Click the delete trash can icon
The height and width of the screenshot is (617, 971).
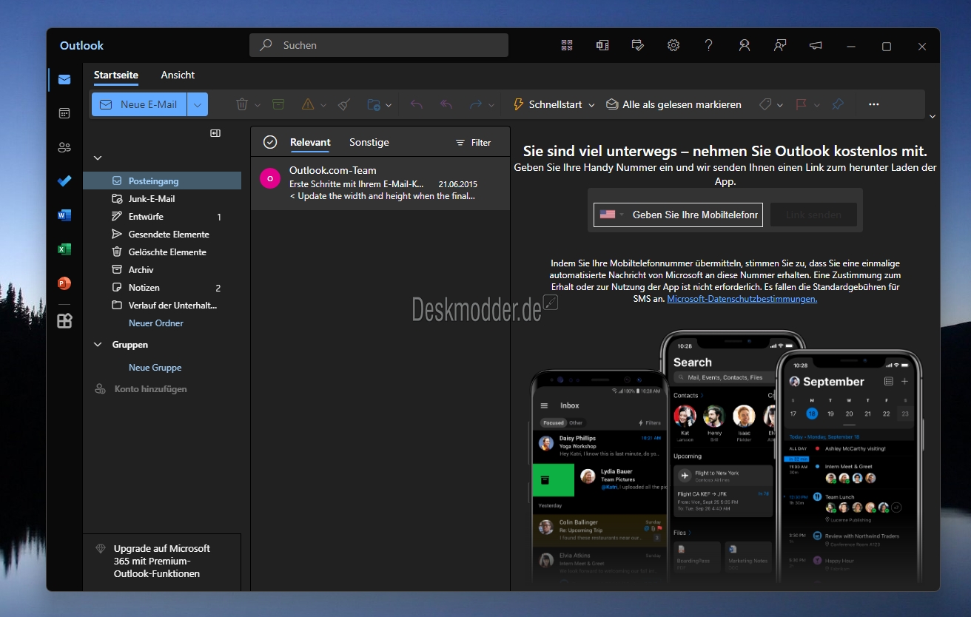tap(242, 104)
